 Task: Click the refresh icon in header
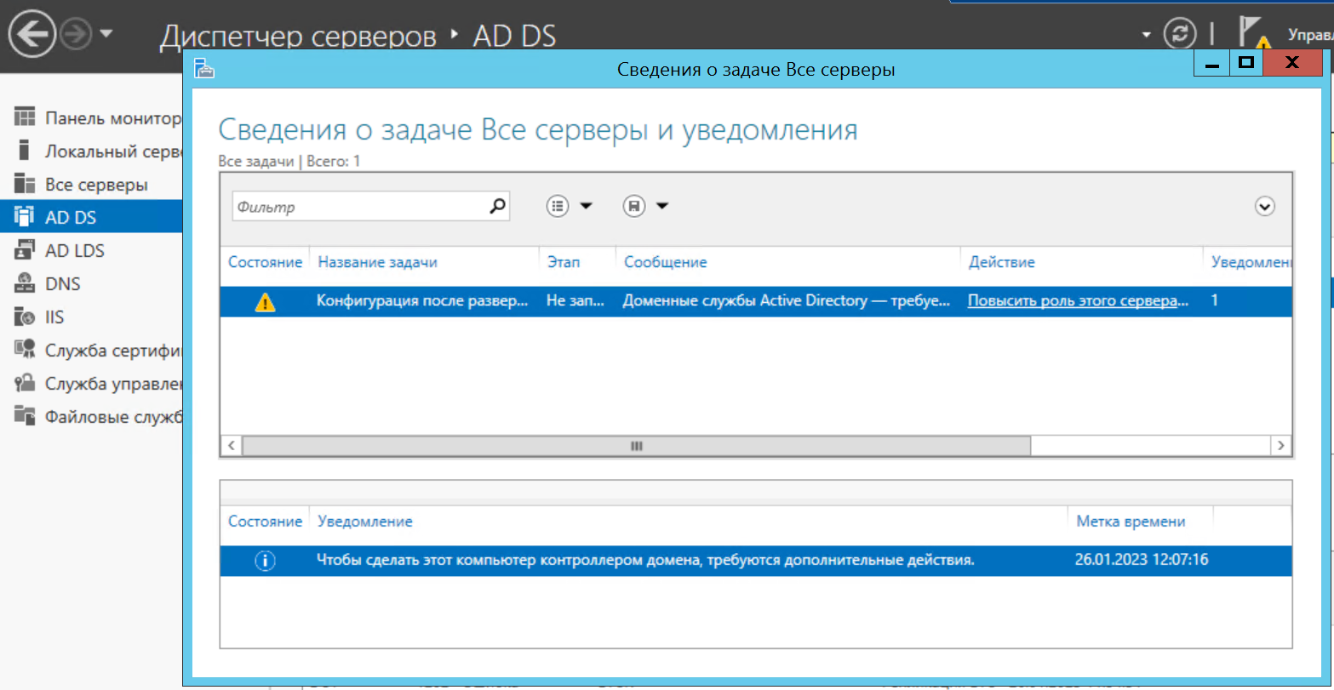point(1179,34)
